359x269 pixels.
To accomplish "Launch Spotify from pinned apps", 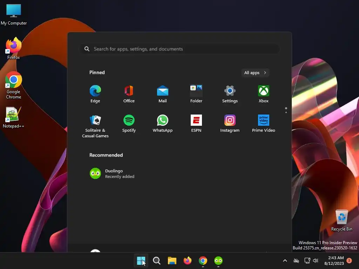I will click(129, 124).
